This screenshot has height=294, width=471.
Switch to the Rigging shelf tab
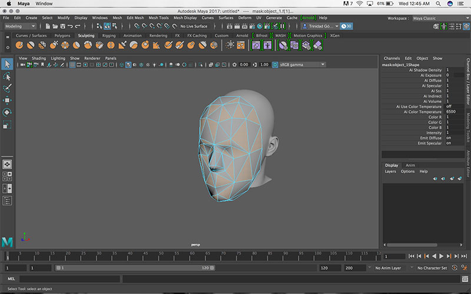[109, 36]
